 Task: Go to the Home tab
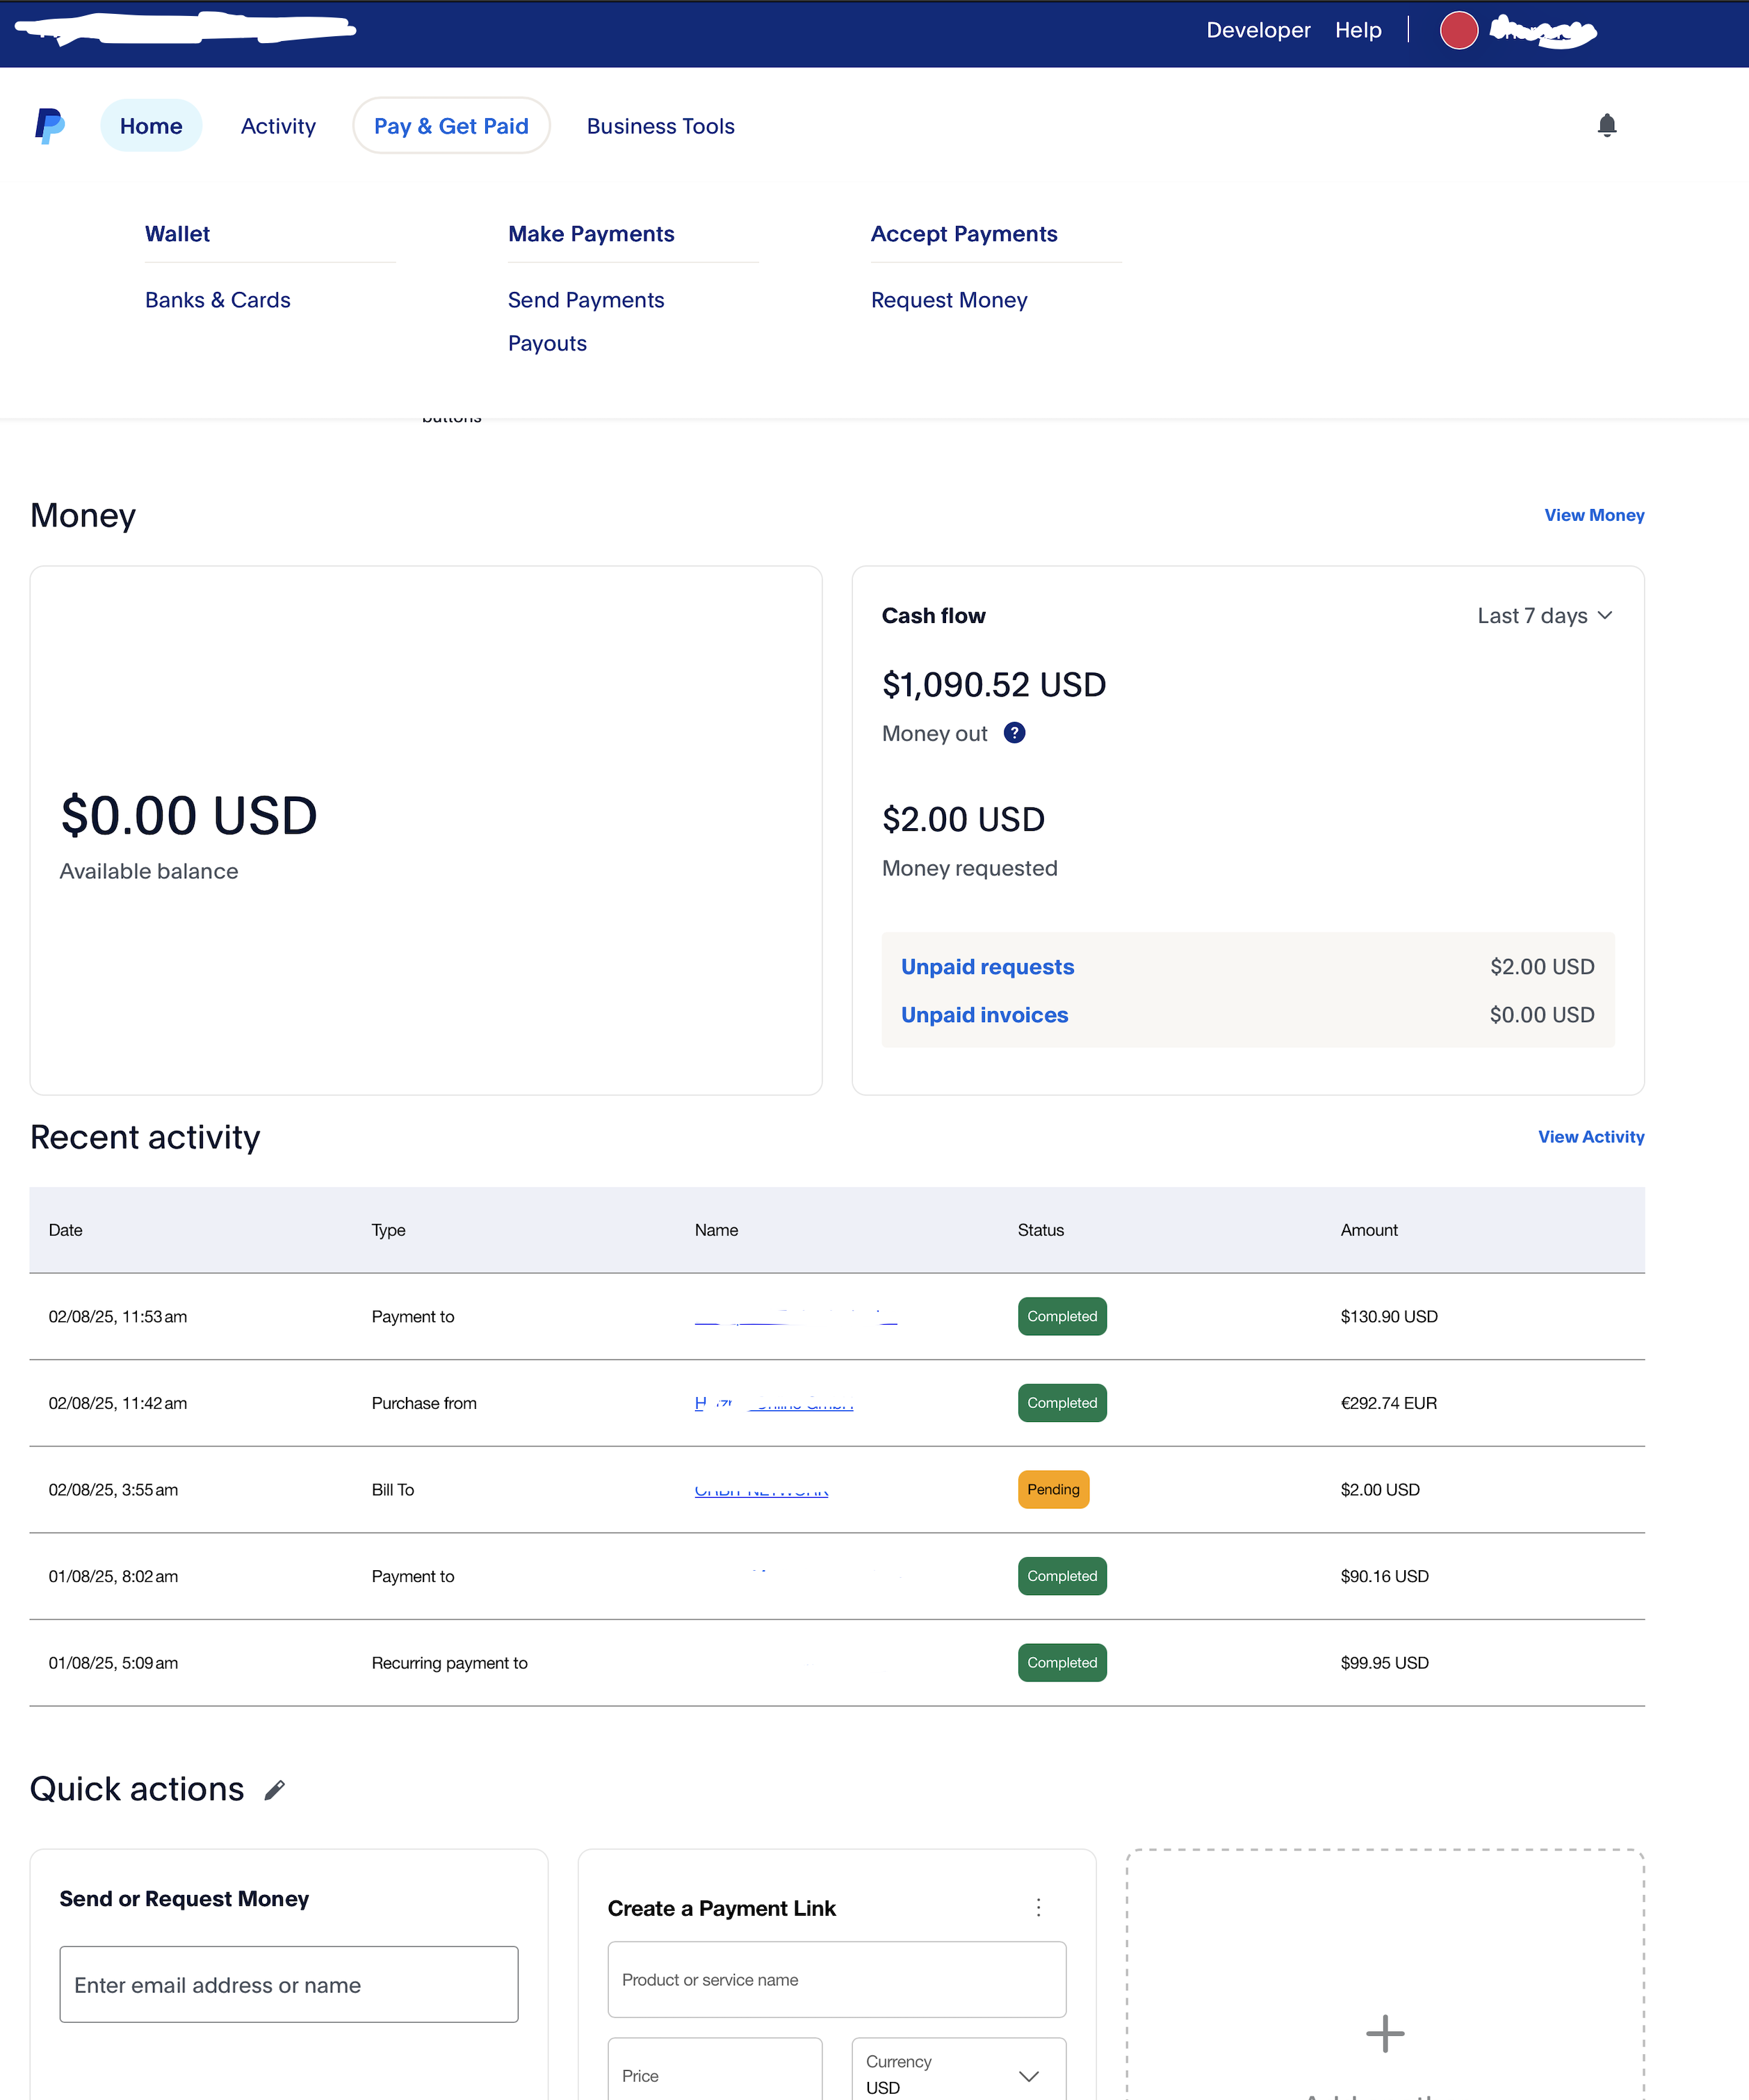click(x=151, y=126)
